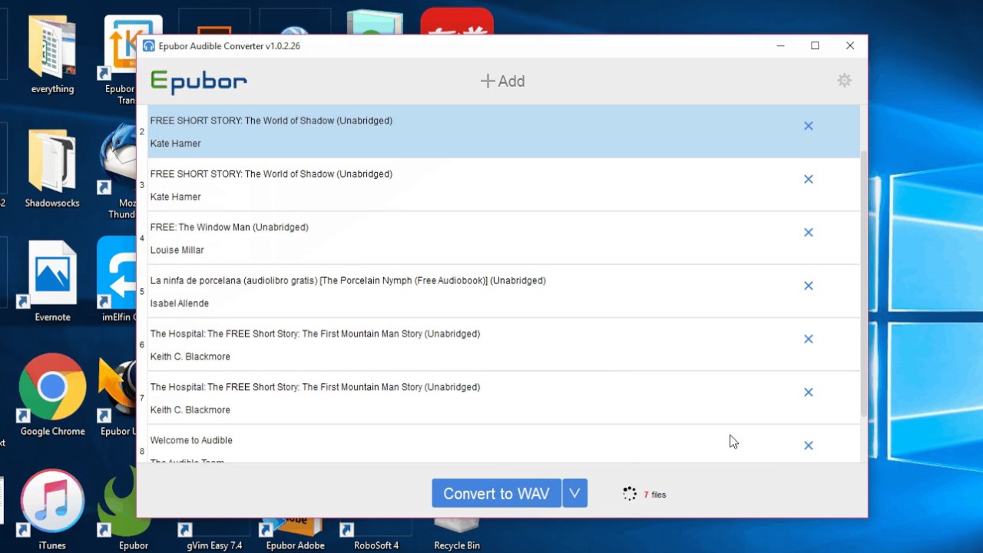Image resolution: width=983 pixels, height=553 pixels.
Task: Remove row 2 World of Shadow entry
Action: pos(808,126)
